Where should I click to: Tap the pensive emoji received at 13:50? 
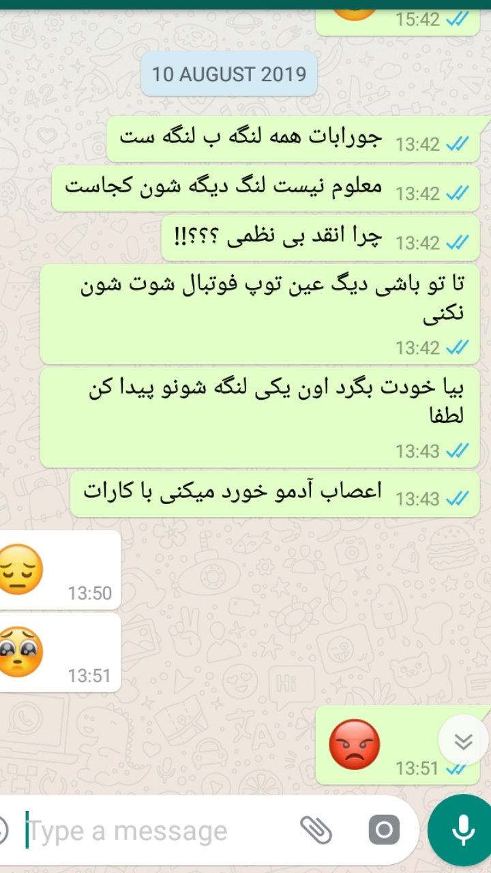point(19,569)
